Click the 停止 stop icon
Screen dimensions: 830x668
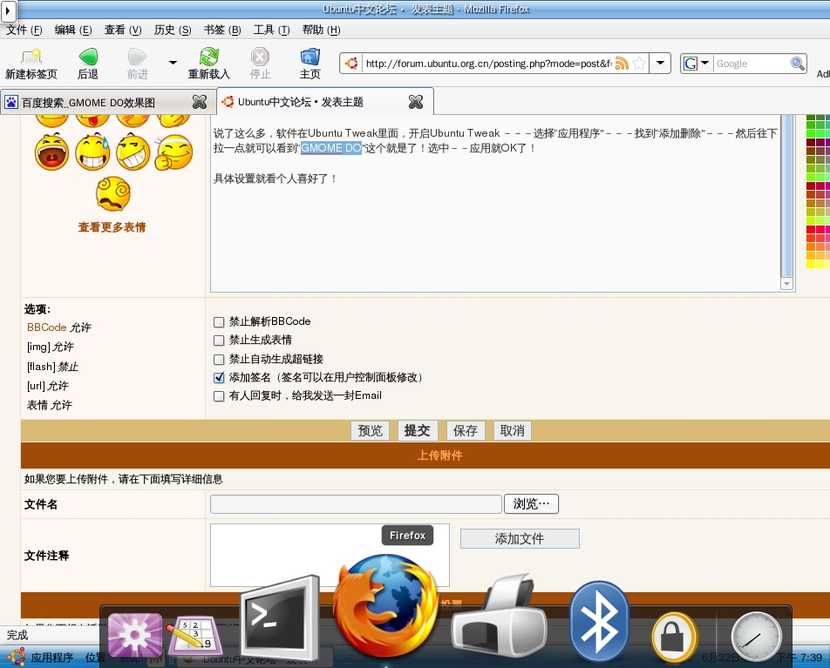click(x=260, y=64)
